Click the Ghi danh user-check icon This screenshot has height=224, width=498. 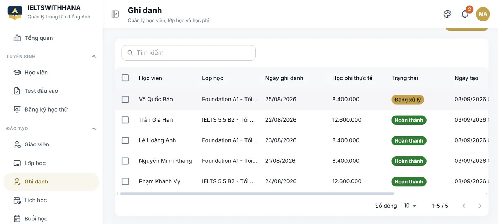[17, 182]
